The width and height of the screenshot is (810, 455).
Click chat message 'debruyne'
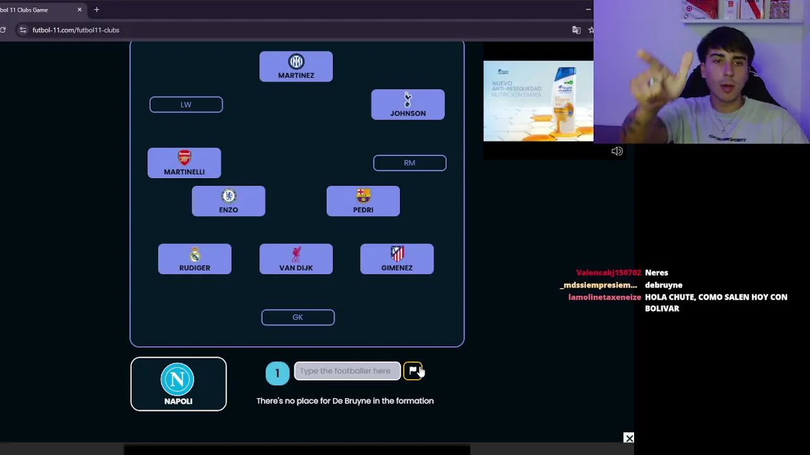(x=663, y=285)
